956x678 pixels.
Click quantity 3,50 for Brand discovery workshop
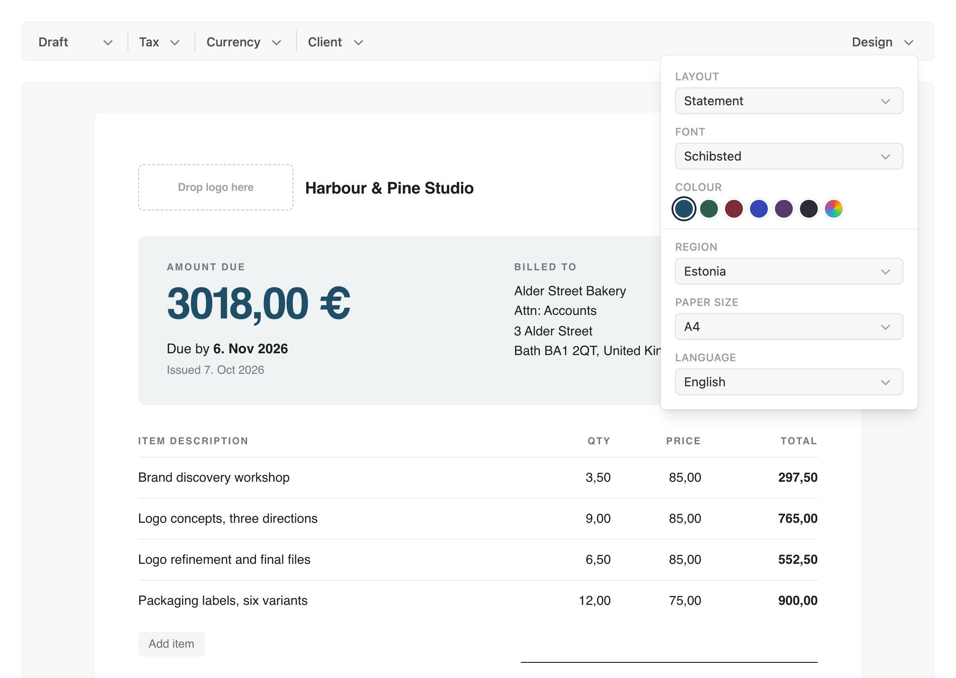click(598, 477)
